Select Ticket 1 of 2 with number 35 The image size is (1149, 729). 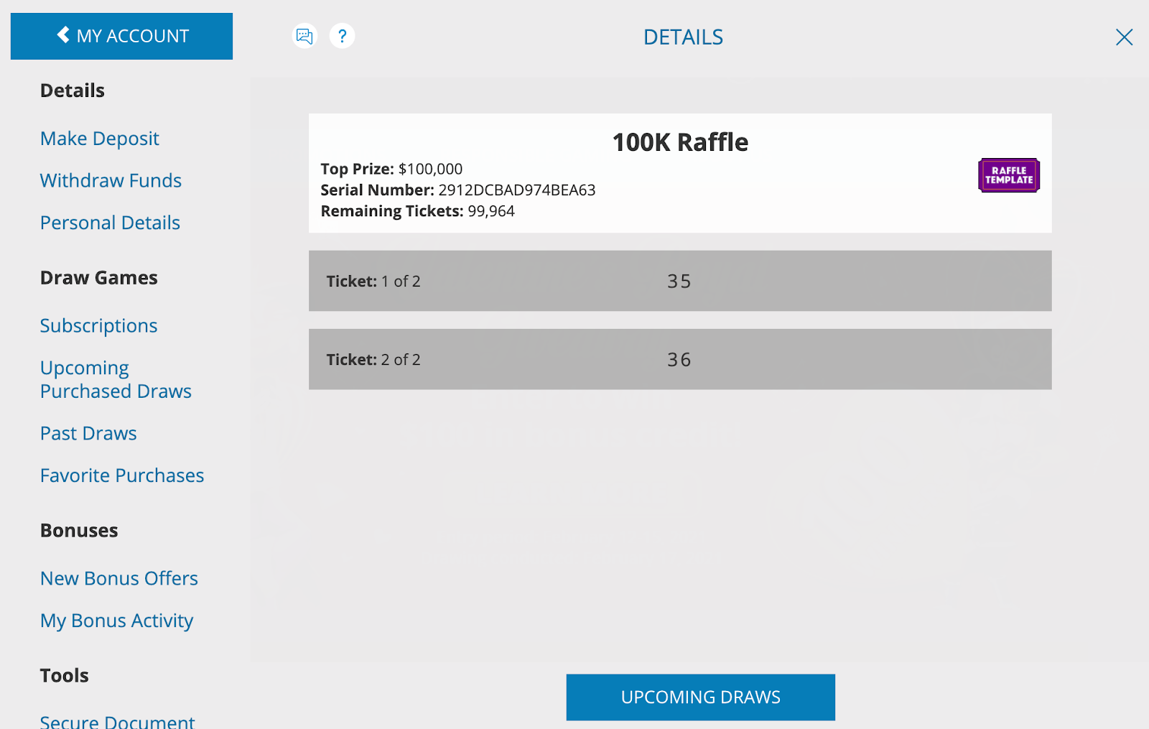679,281
